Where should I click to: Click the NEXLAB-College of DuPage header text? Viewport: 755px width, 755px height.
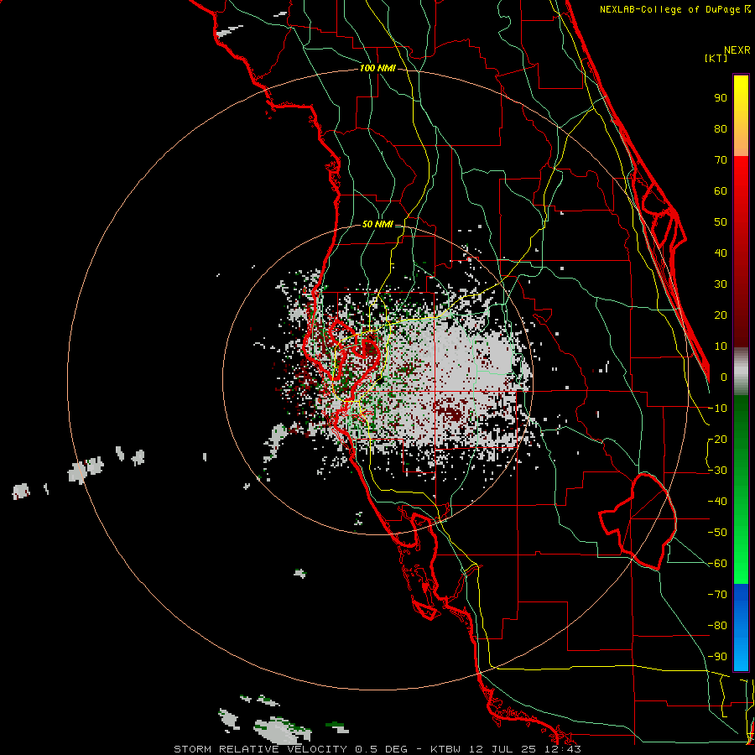[x=670, y=9]
